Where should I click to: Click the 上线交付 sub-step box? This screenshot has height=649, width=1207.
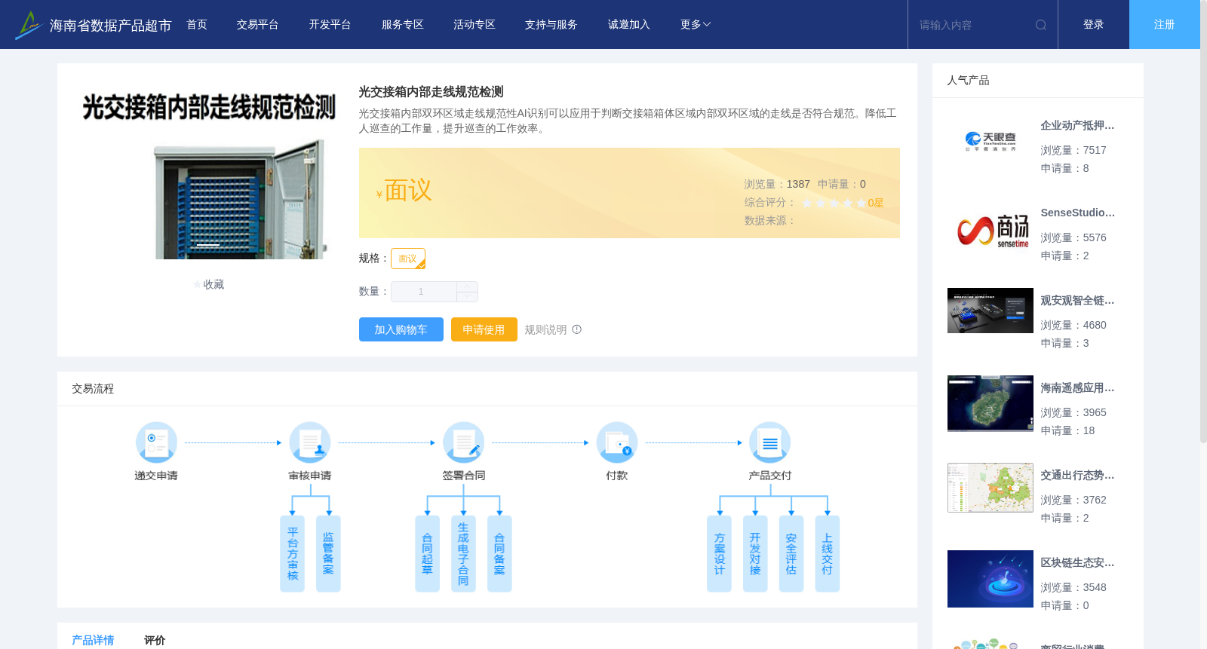coord(828,554)
